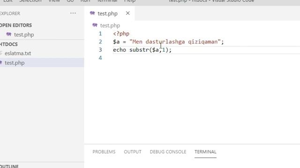Place cursor on the <?php opening tag
The height and width of the screenshot is (168, 300).
tap(121, 34)
